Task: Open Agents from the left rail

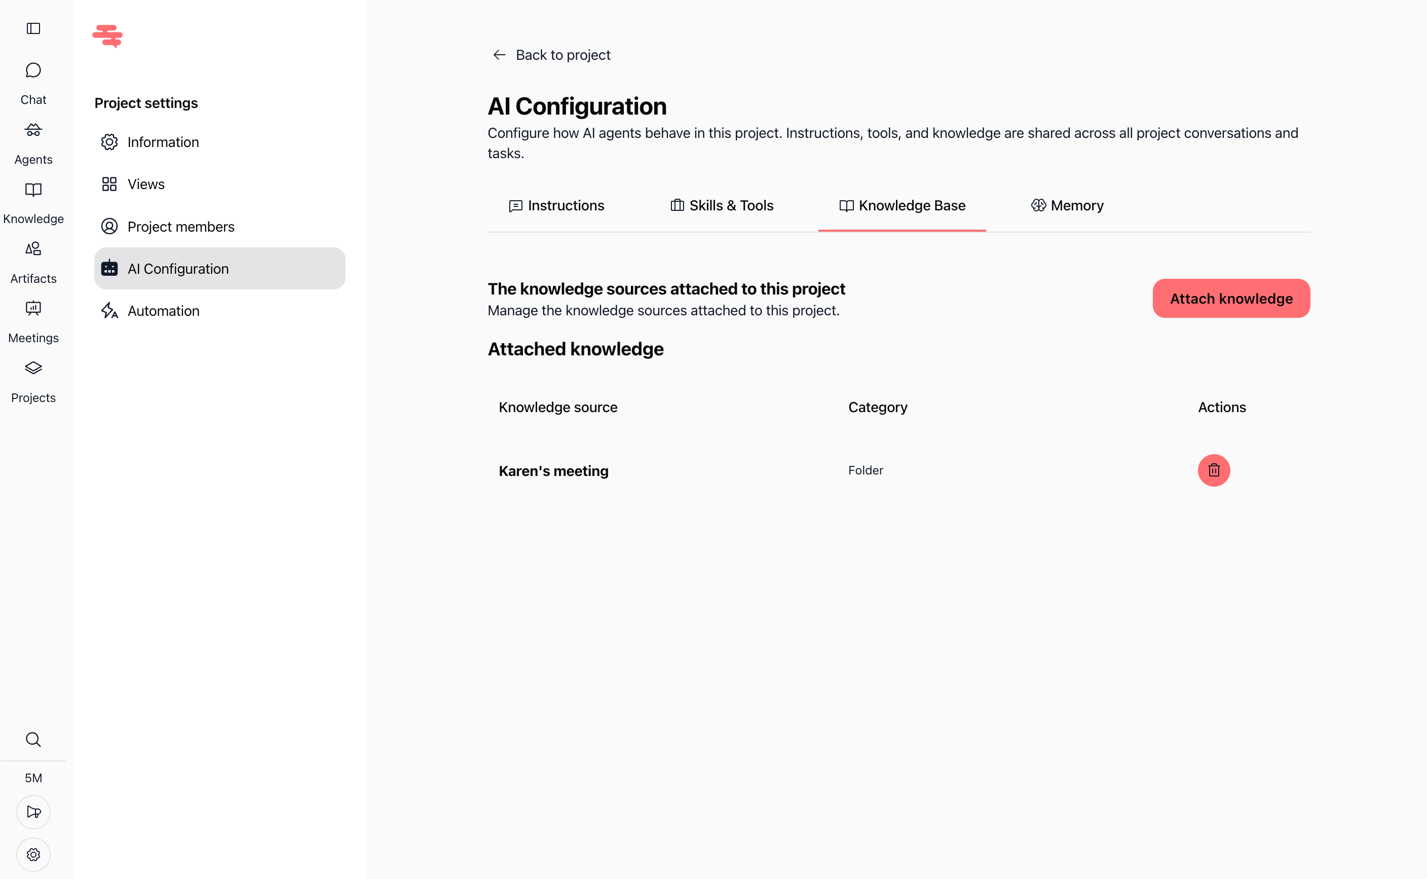Action: pos(33,143)
